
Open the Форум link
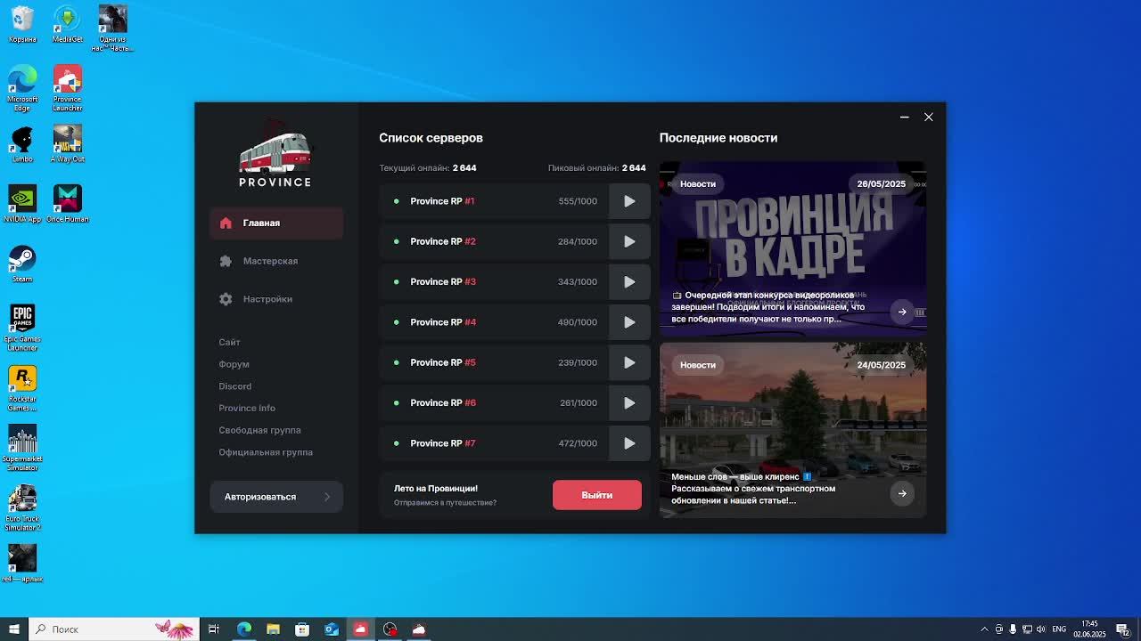click(234, 364)
